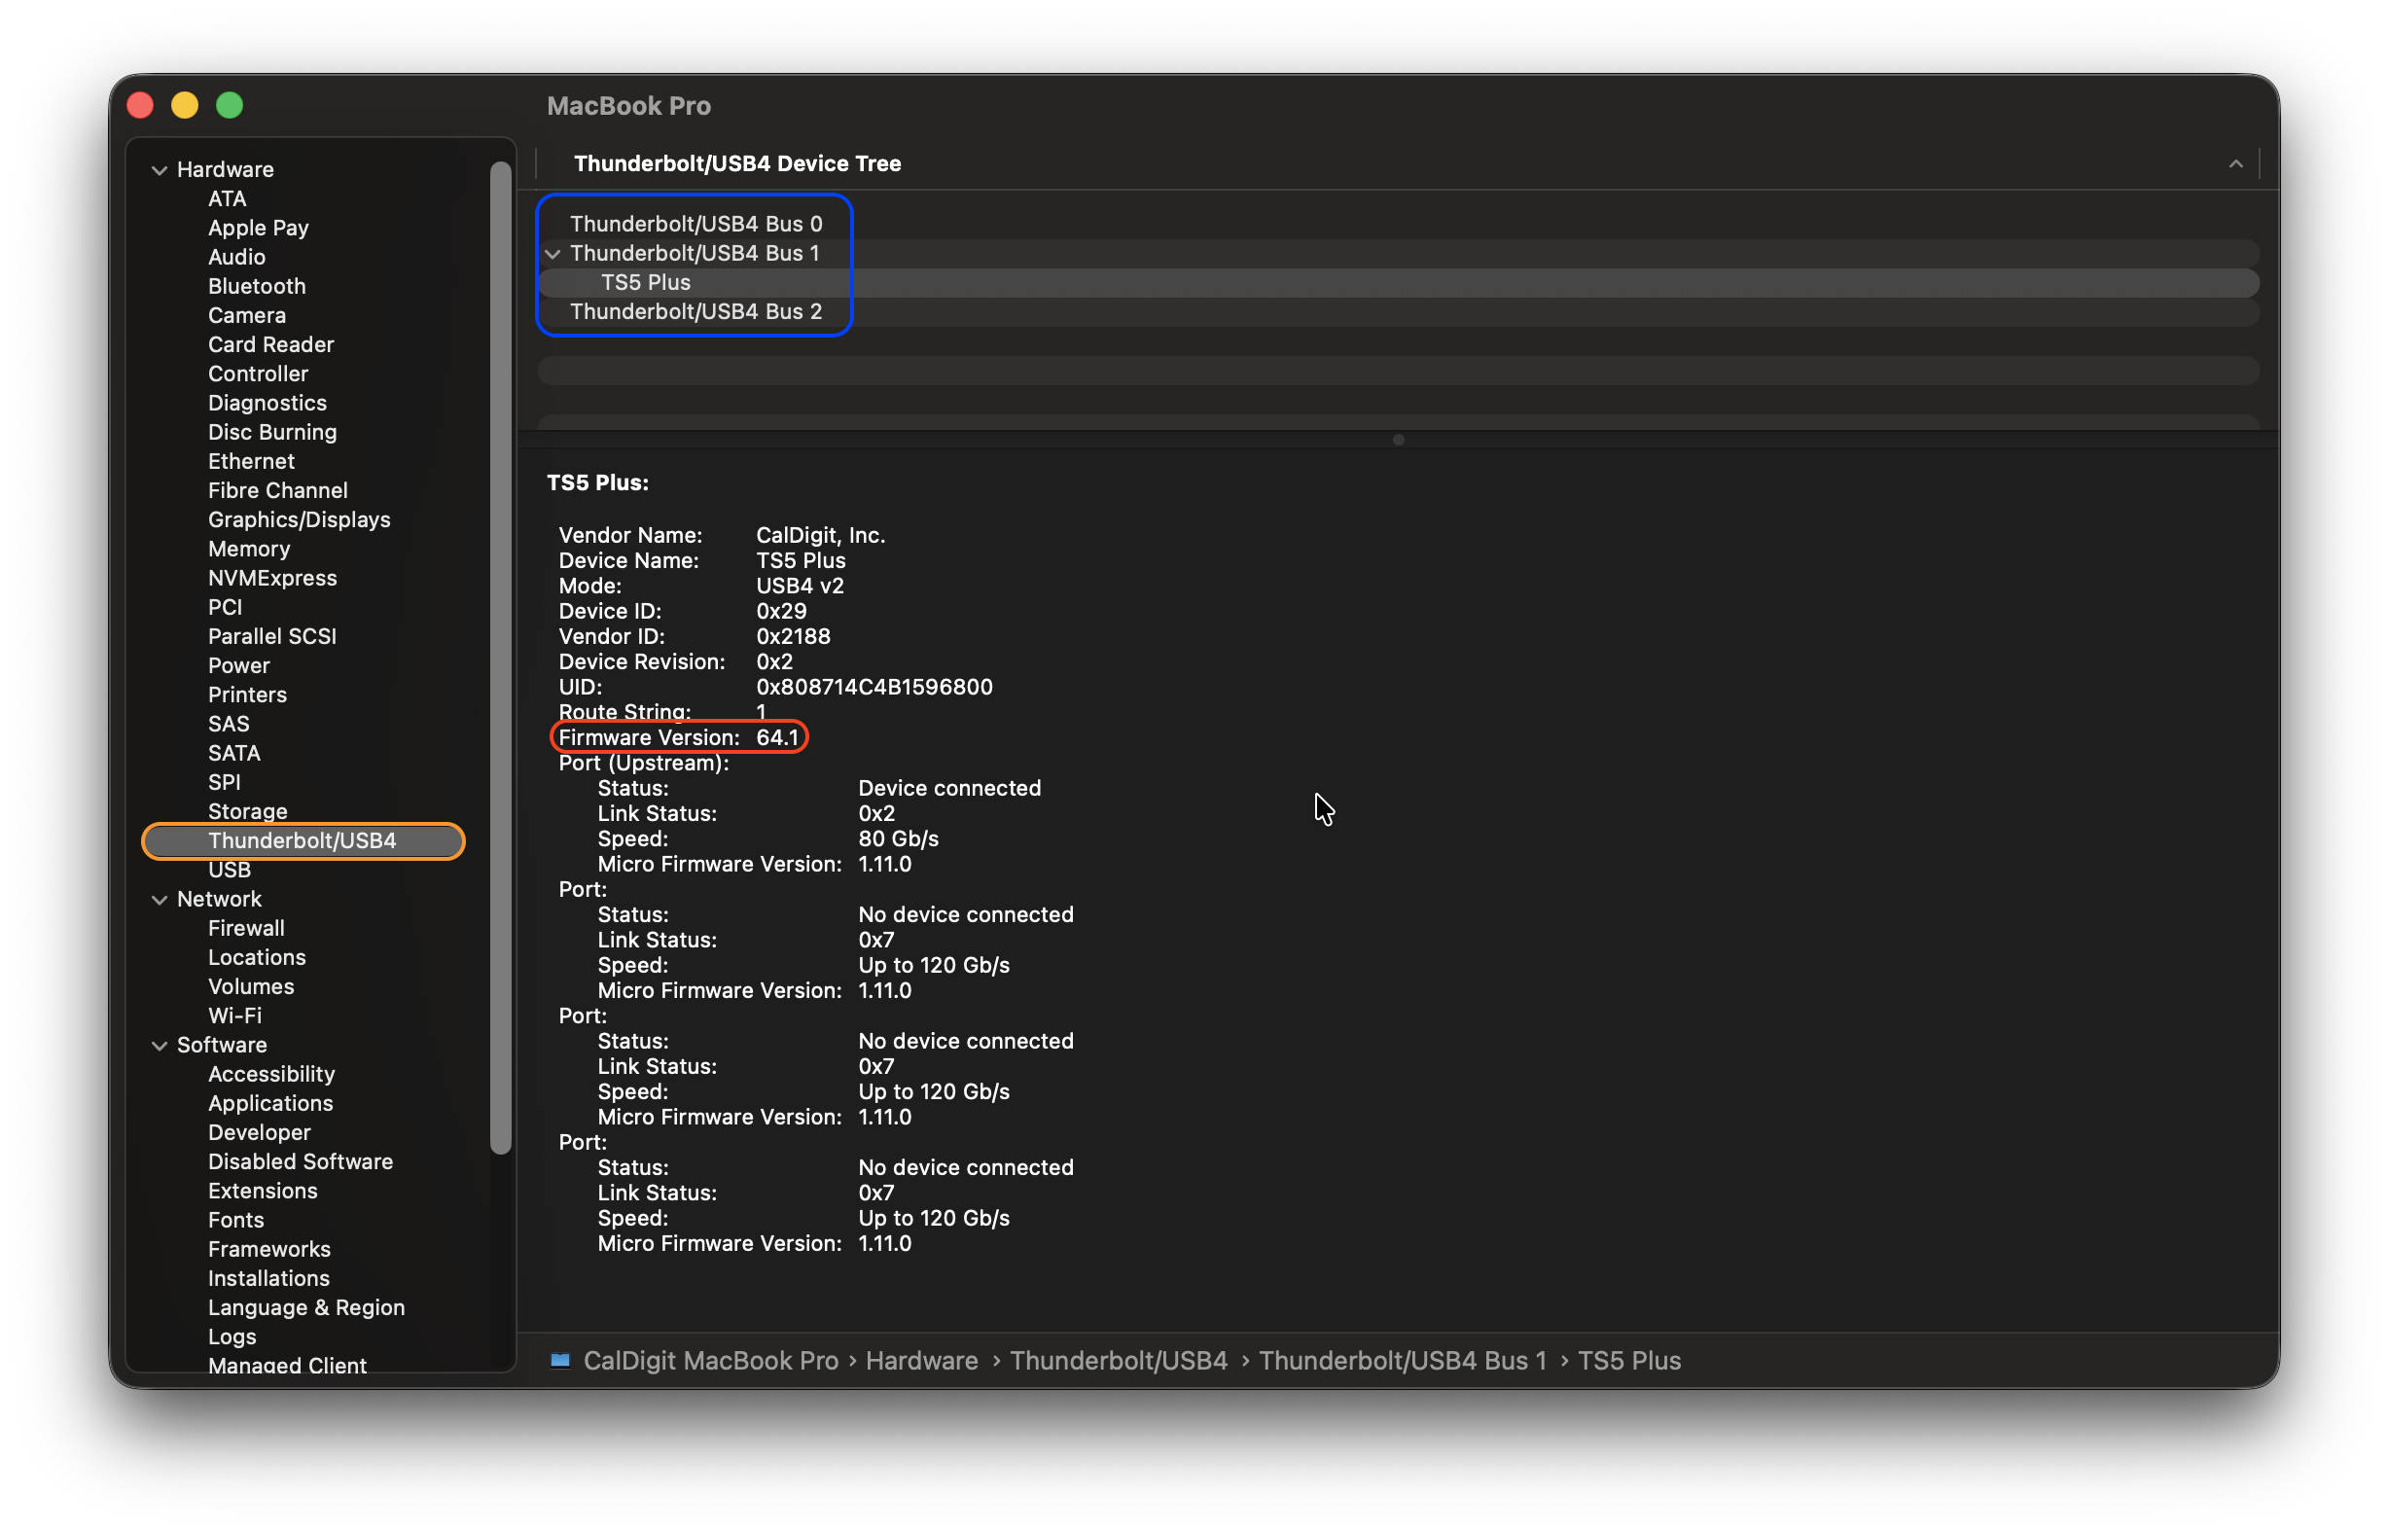Click Hardware in the breadcrumb path
Screen dimensions: 2389x1533
pyautogui.click(x=921, y=1361)
